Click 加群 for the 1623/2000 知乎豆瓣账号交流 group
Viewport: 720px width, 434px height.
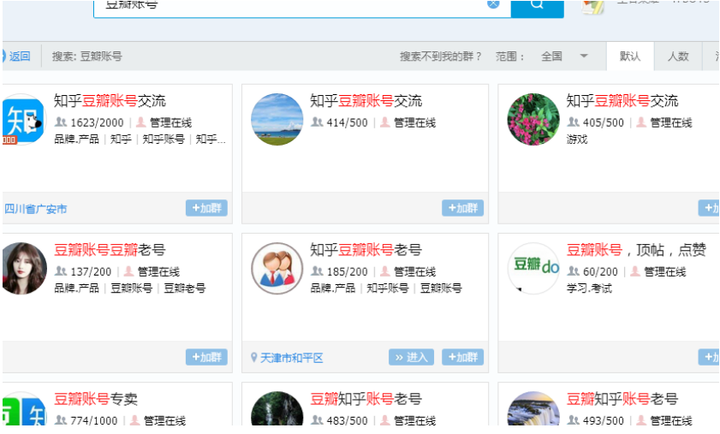click(206, 208)
